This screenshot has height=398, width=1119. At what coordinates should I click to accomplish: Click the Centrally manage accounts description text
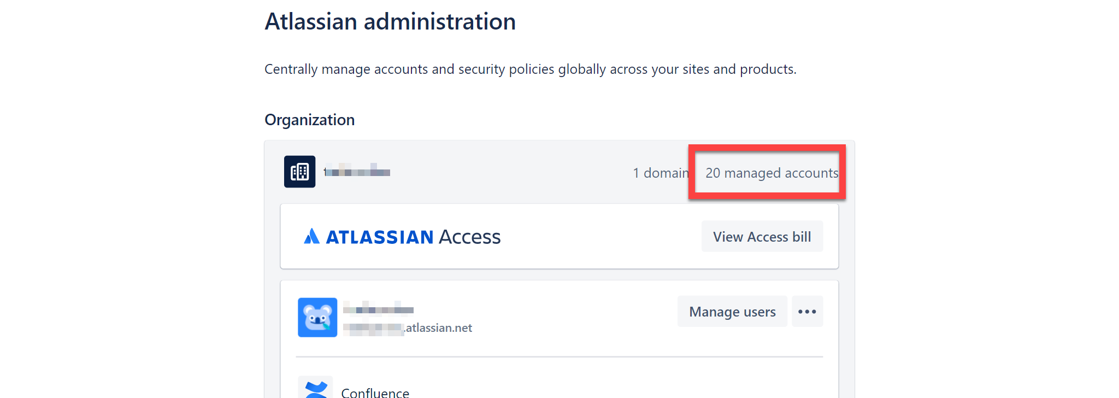(x=531, y=69)
